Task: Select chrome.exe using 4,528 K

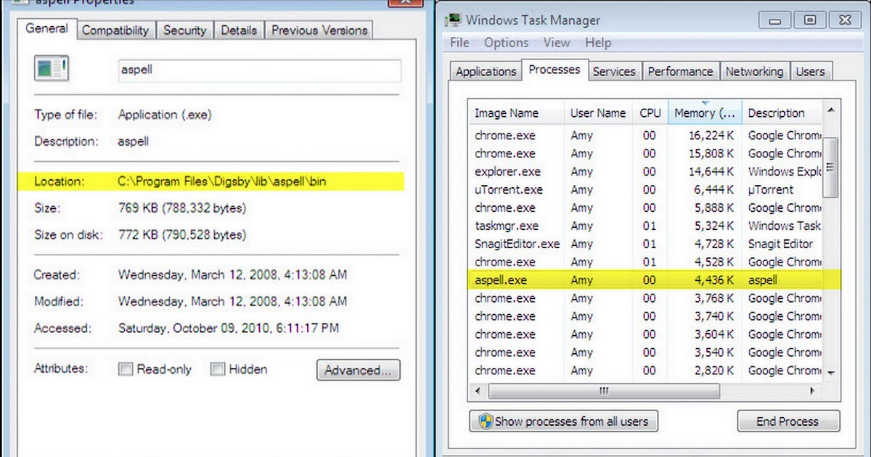Action: pyautogui.click(x=646, y=262)
